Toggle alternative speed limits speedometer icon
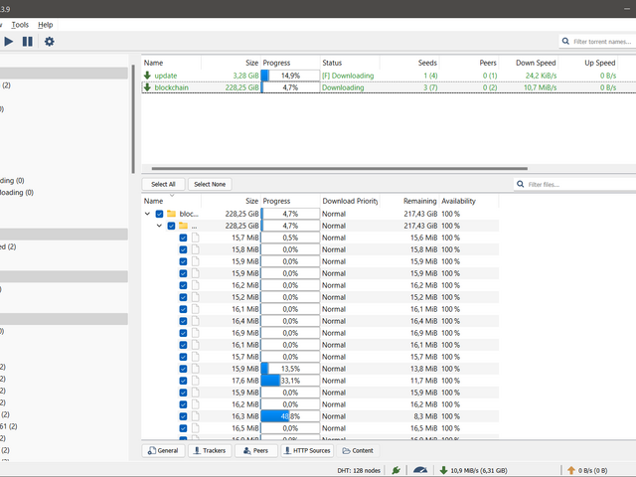Viewport: 636px width, 477px height. click(x=420, y=470)
